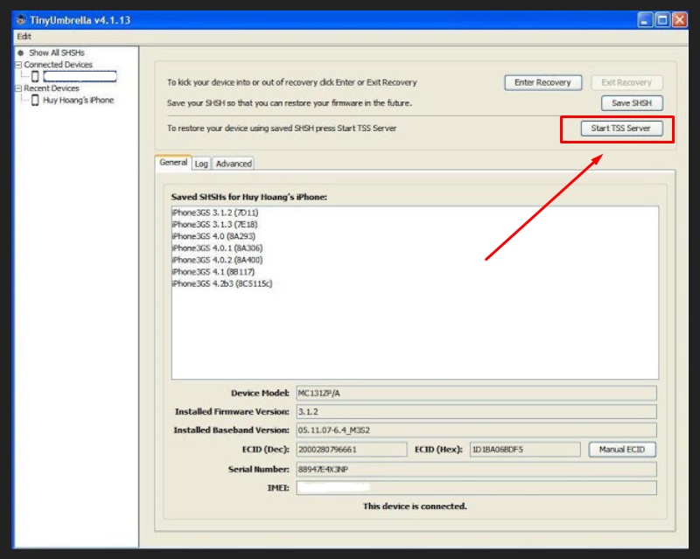This screenshot has height=559, width=700.
Task: Minimize the TinyUmbrella window
Action: 645,20
